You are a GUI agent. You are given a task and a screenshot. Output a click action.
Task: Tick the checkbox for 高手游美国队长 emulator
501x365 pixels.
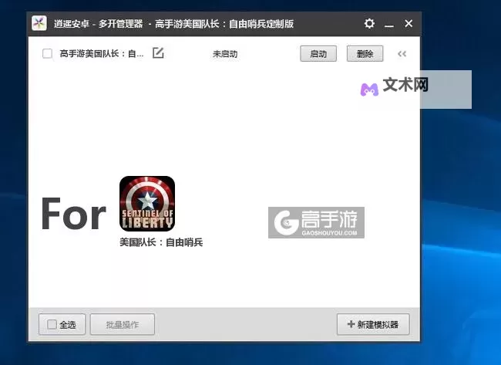47,53
